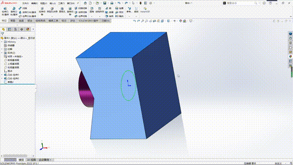
Task: Switch to the SOLIDWORKS Add-Ins tab
Action: click(88, 21)
